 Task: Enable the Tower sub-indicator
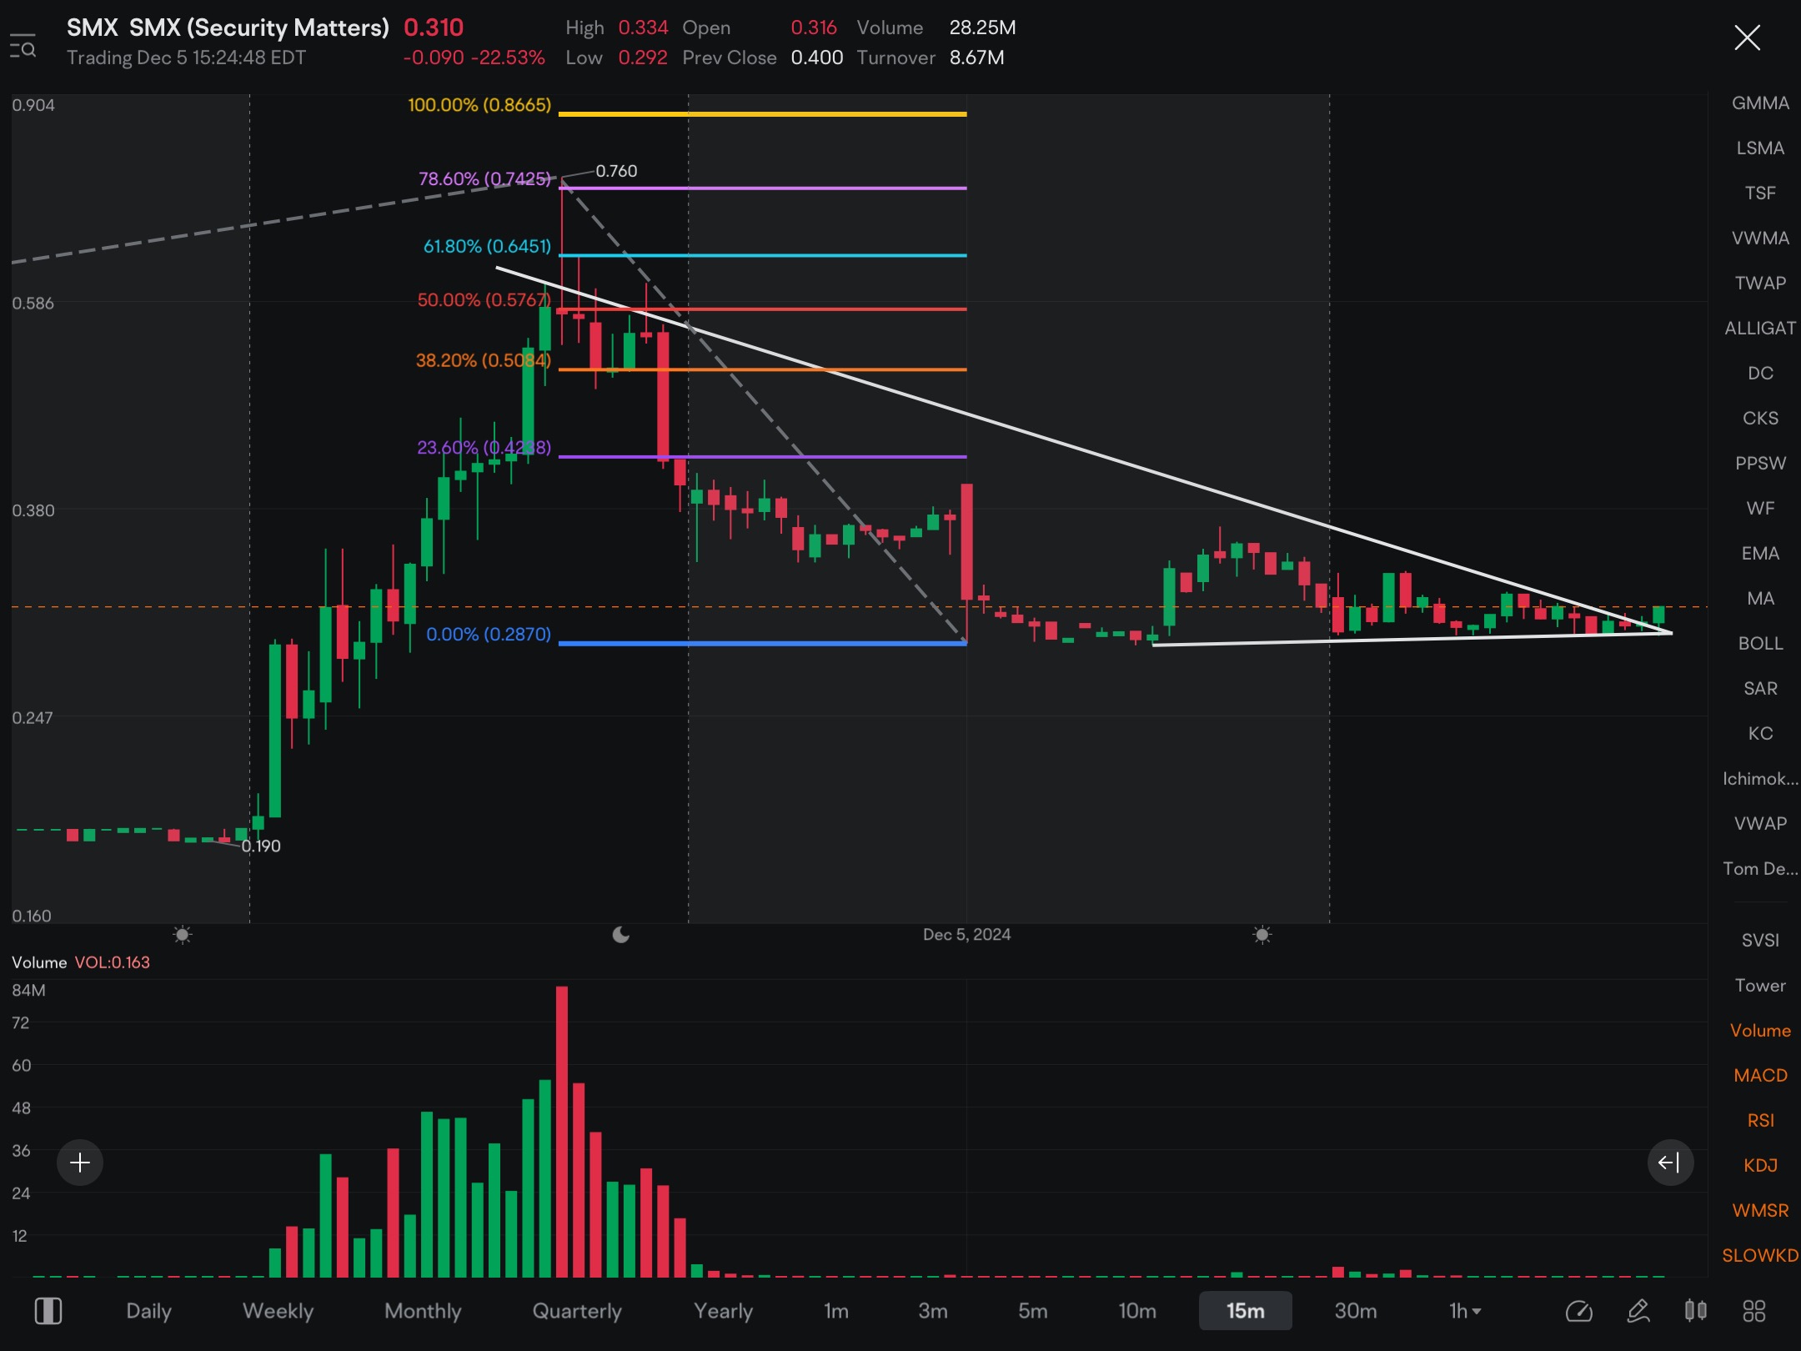pyautogui.click(x=1760, y=986)
